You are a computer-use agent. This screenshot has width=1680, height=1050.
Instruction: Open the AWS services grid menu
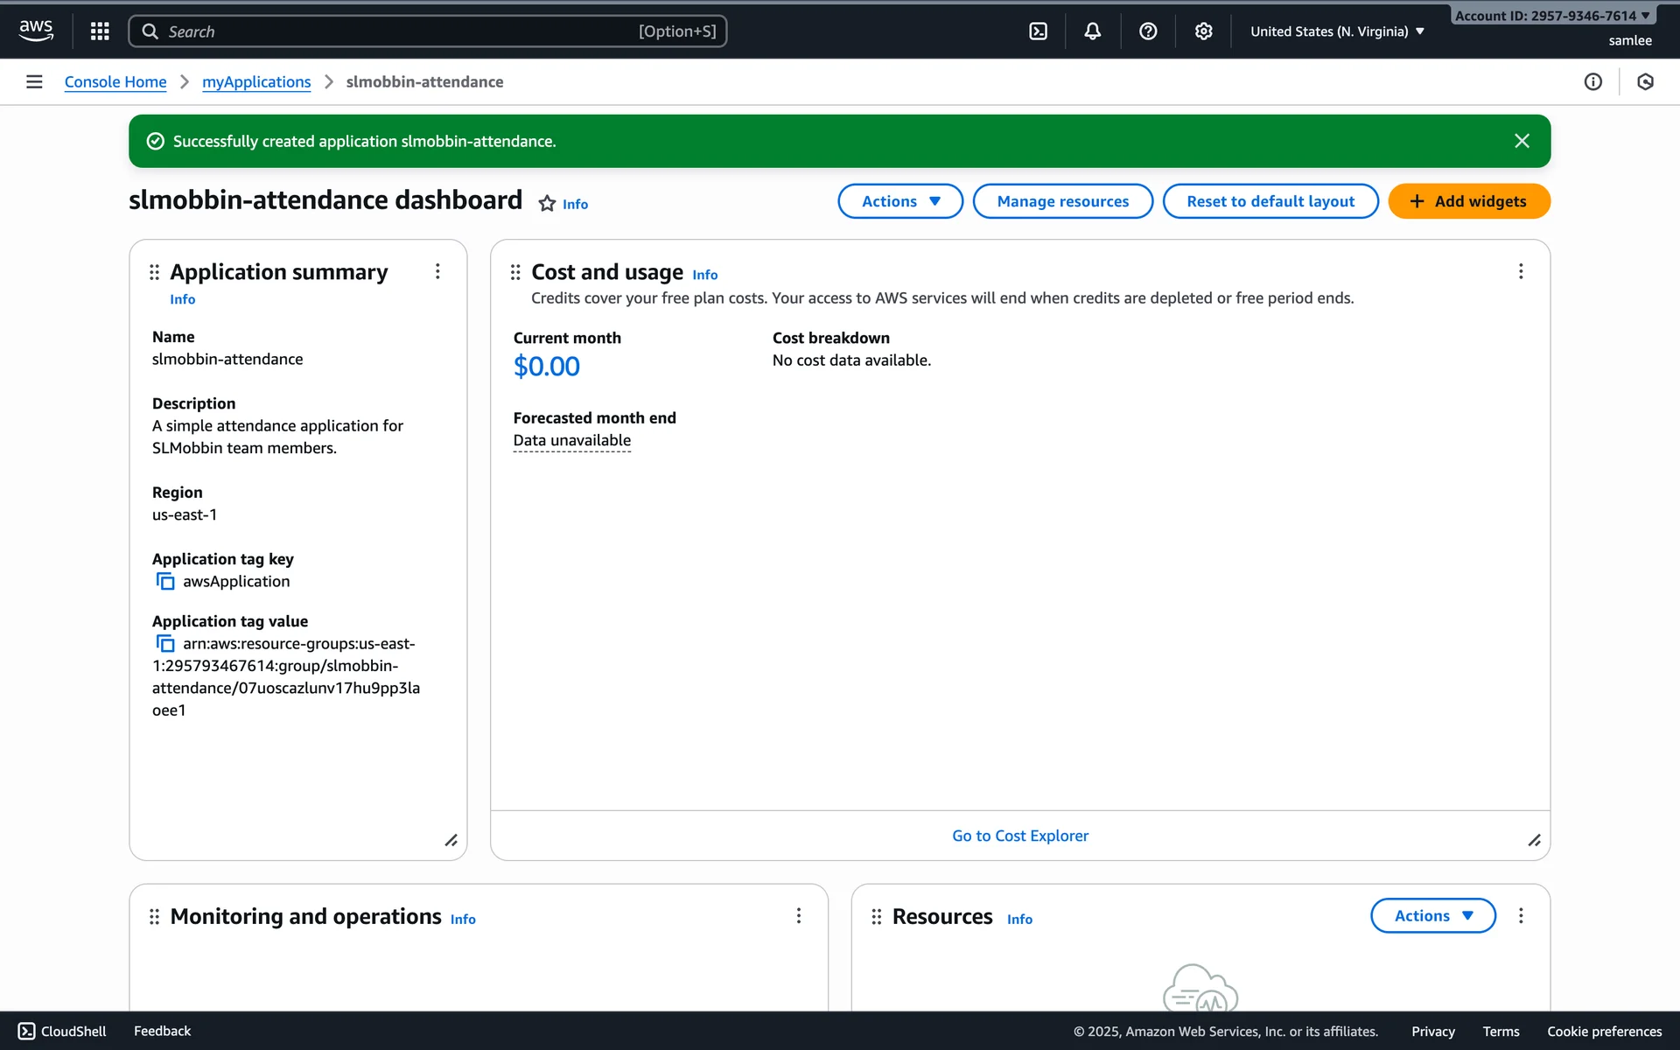click(x=100, y=31)
